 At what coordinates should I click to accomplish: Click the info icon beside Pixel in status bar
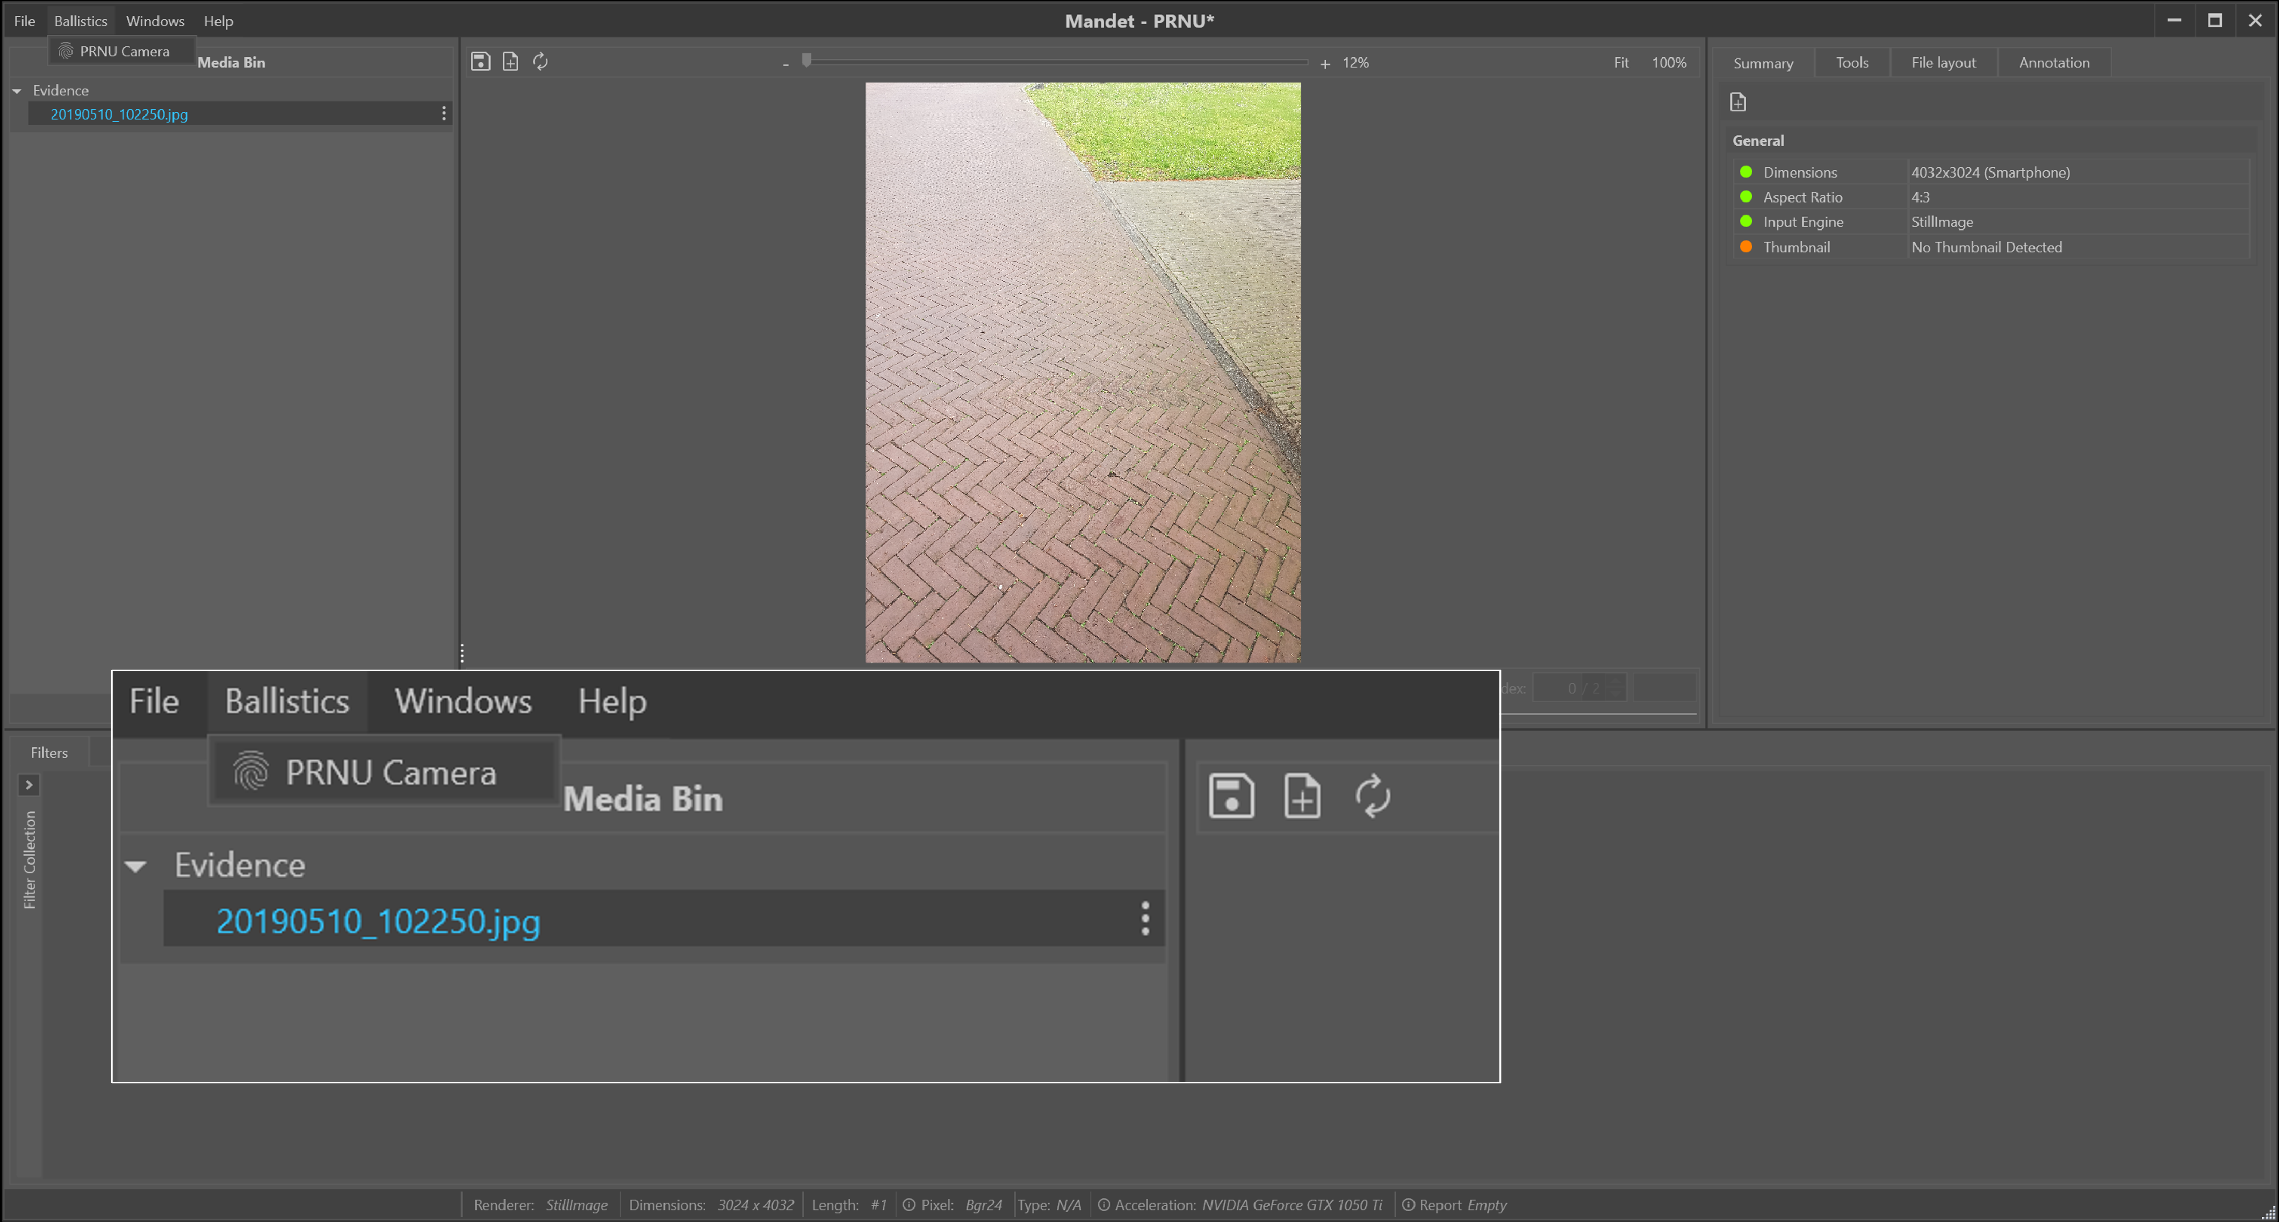coord(908,1205)
